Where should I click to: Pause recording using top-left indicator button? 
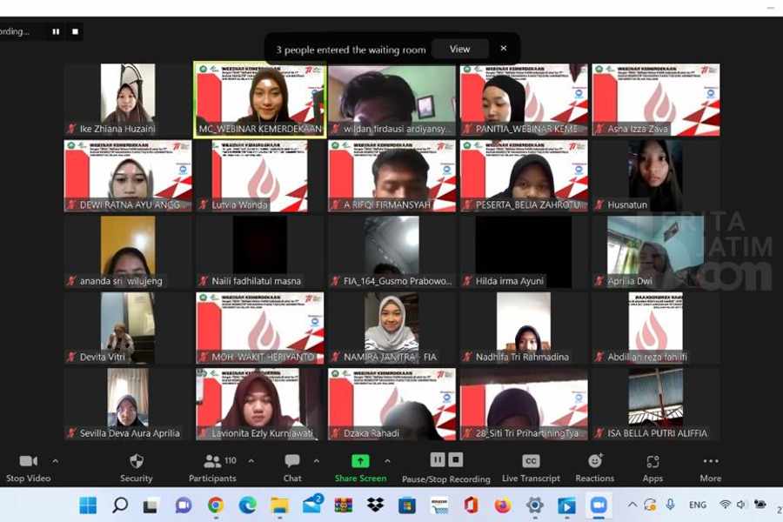(56, 31)
